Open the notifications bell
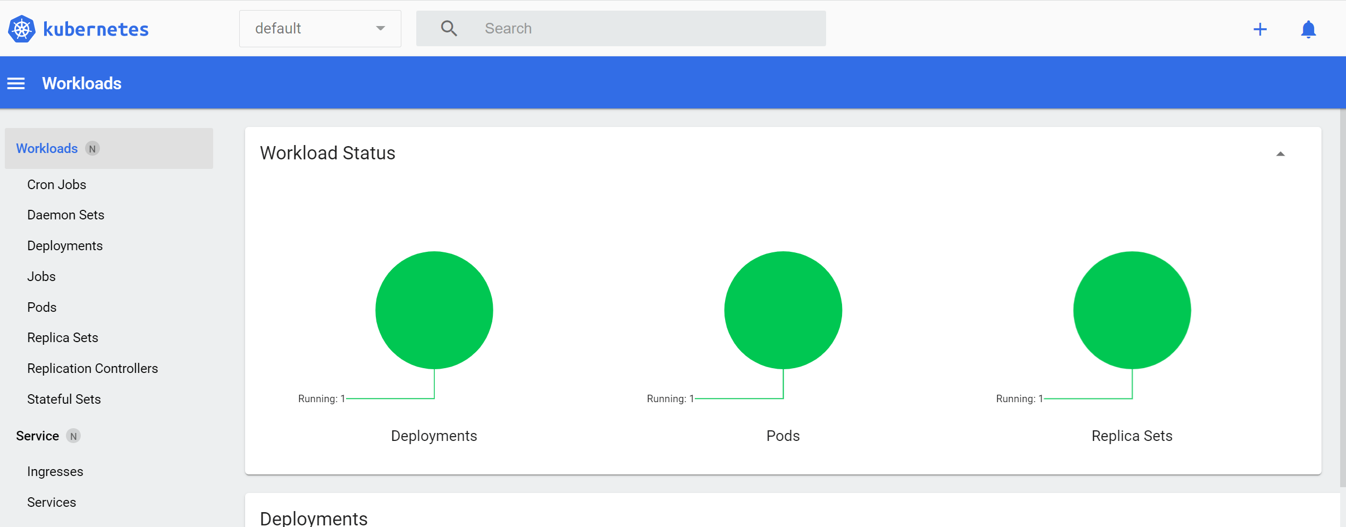 [1308, 30]
